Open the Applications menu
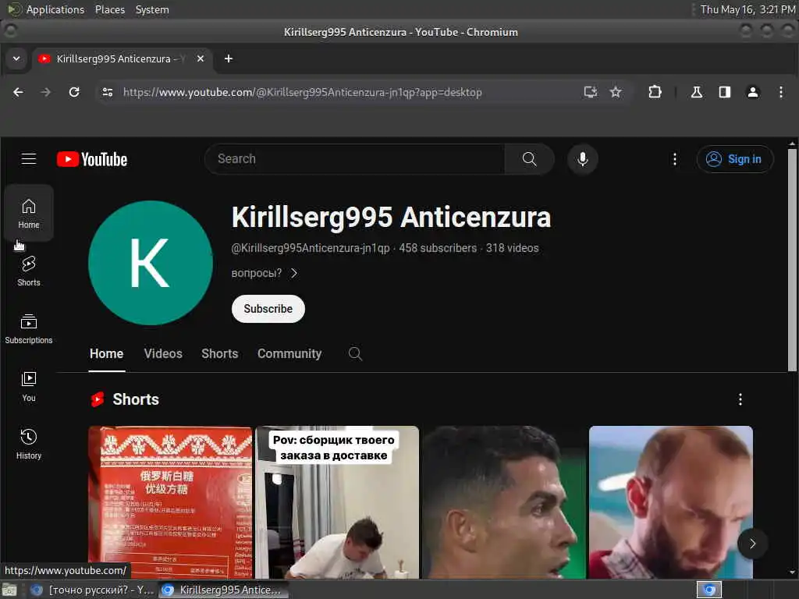The height and width of the screenshot is (599, 799). click(55, 9)
